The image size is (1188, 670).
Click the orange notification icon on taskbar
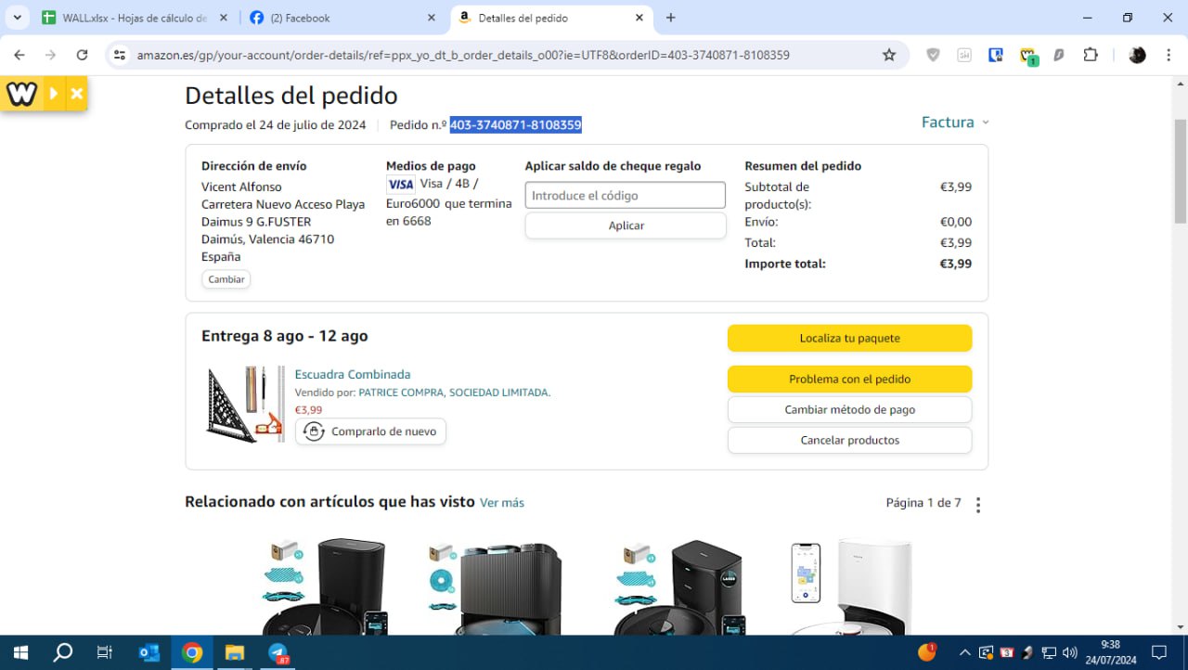pos(927,651)
